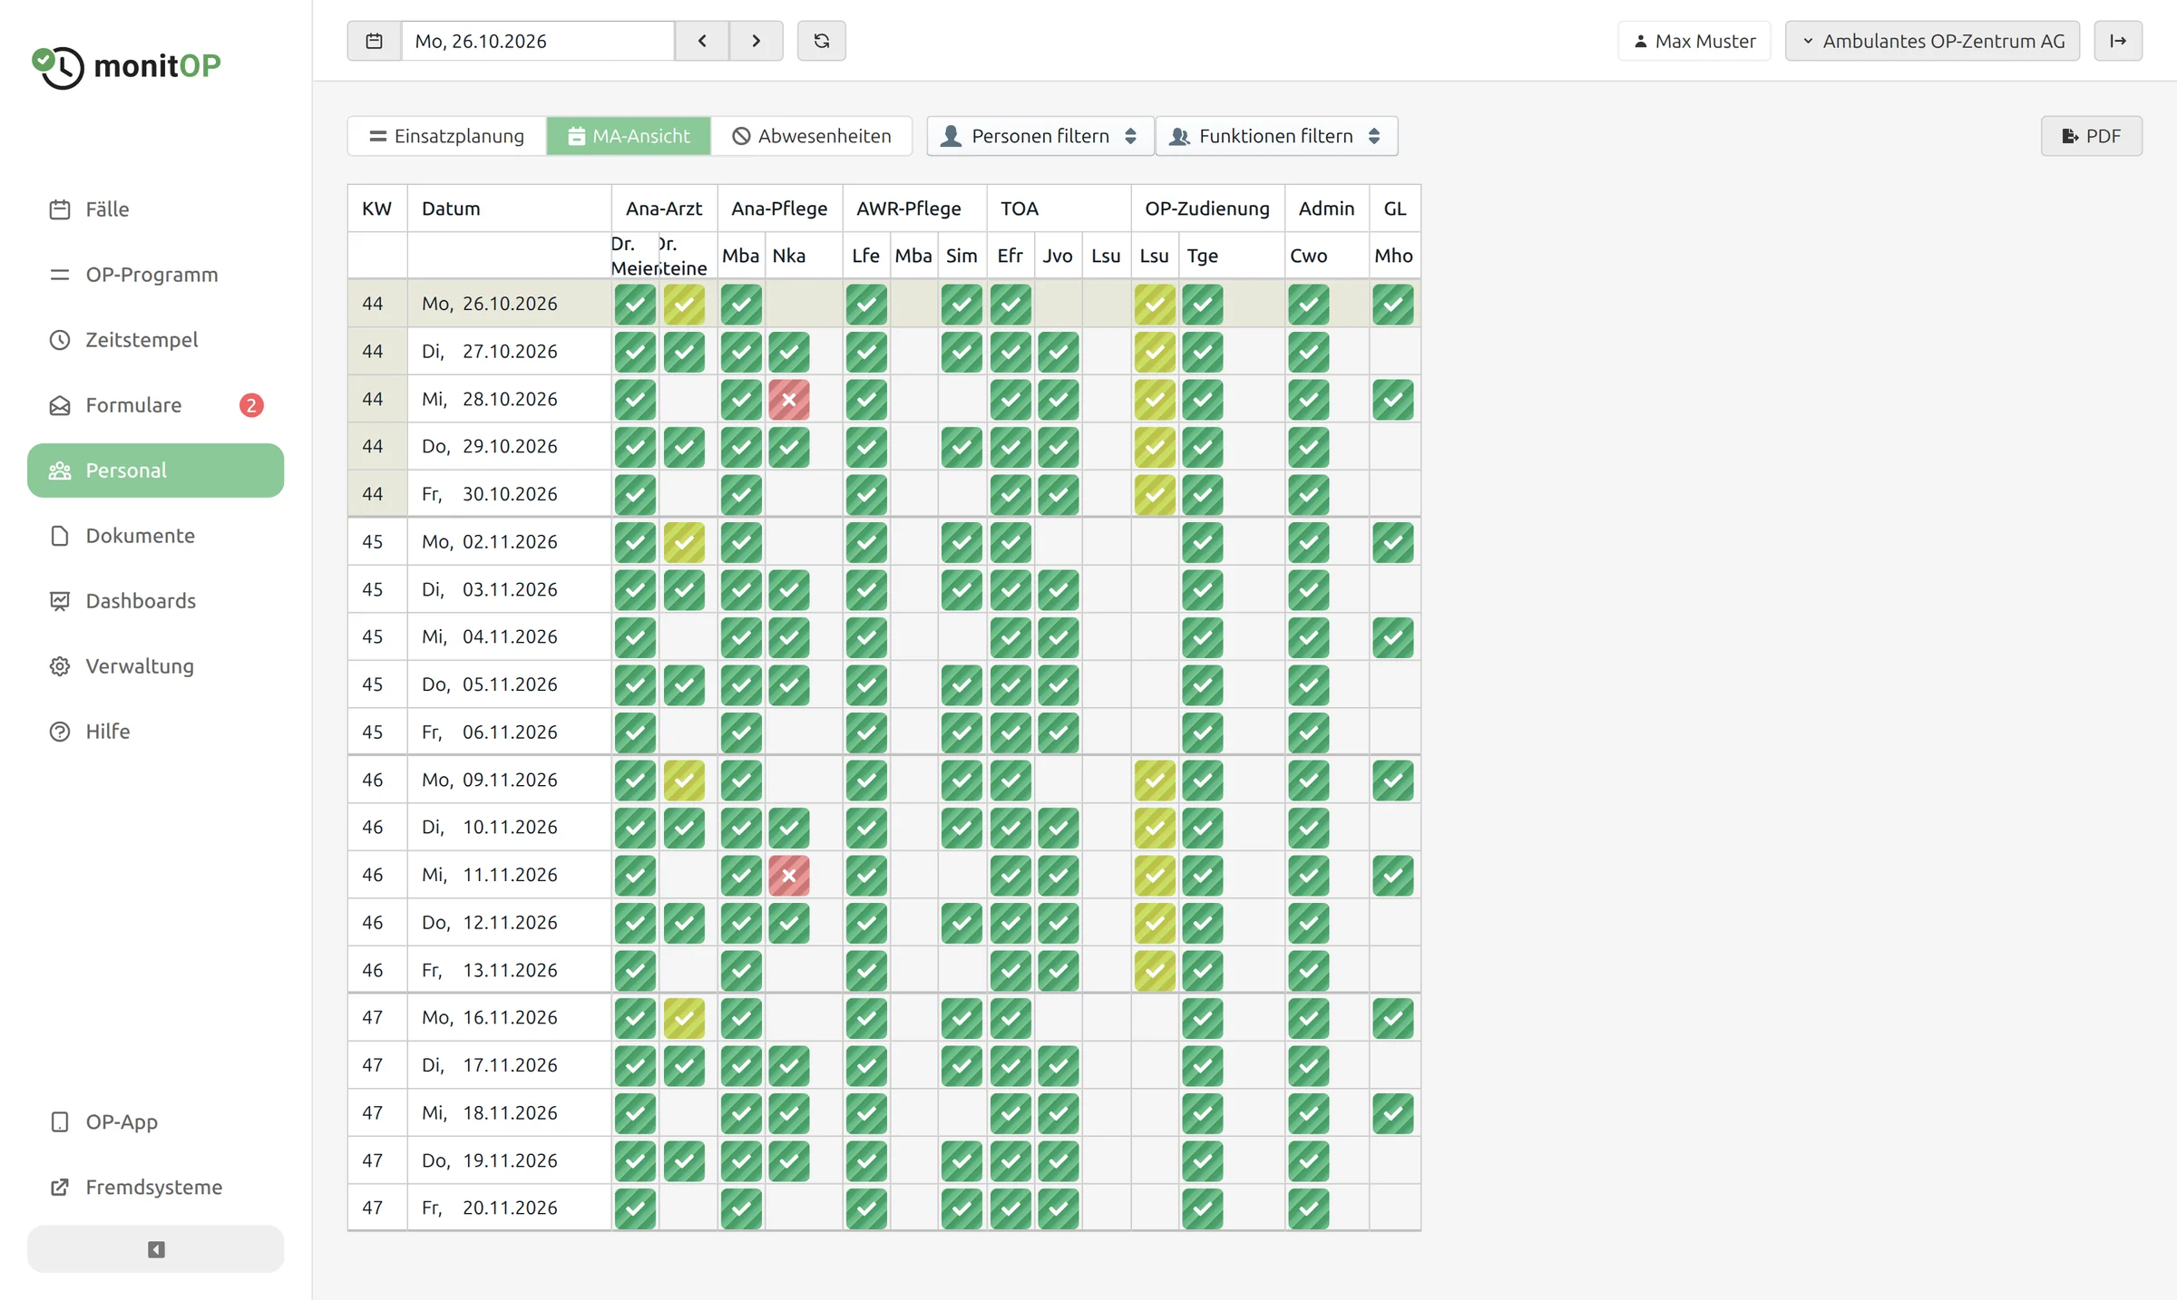Open Dashboards in sidebar
Image resolution: width=2177 pixels, height=1300 pixels.
pyautogui.click(x=155, y=601)
